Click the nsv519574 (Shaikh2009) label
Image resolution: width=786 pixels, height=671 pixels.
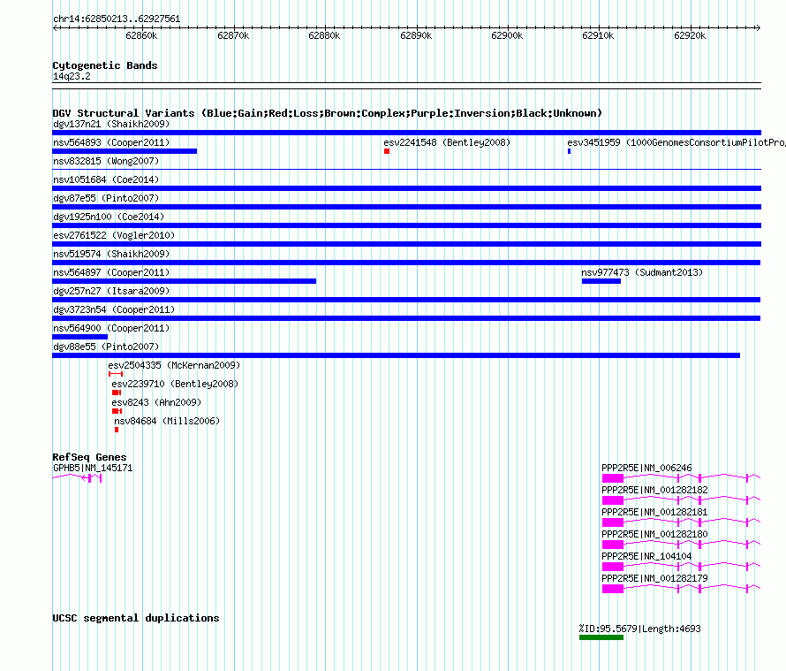coord(111,254)
